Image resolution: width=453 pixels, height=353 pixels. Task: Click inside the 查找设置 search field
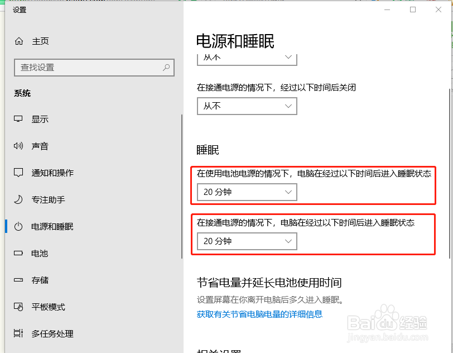84,67
